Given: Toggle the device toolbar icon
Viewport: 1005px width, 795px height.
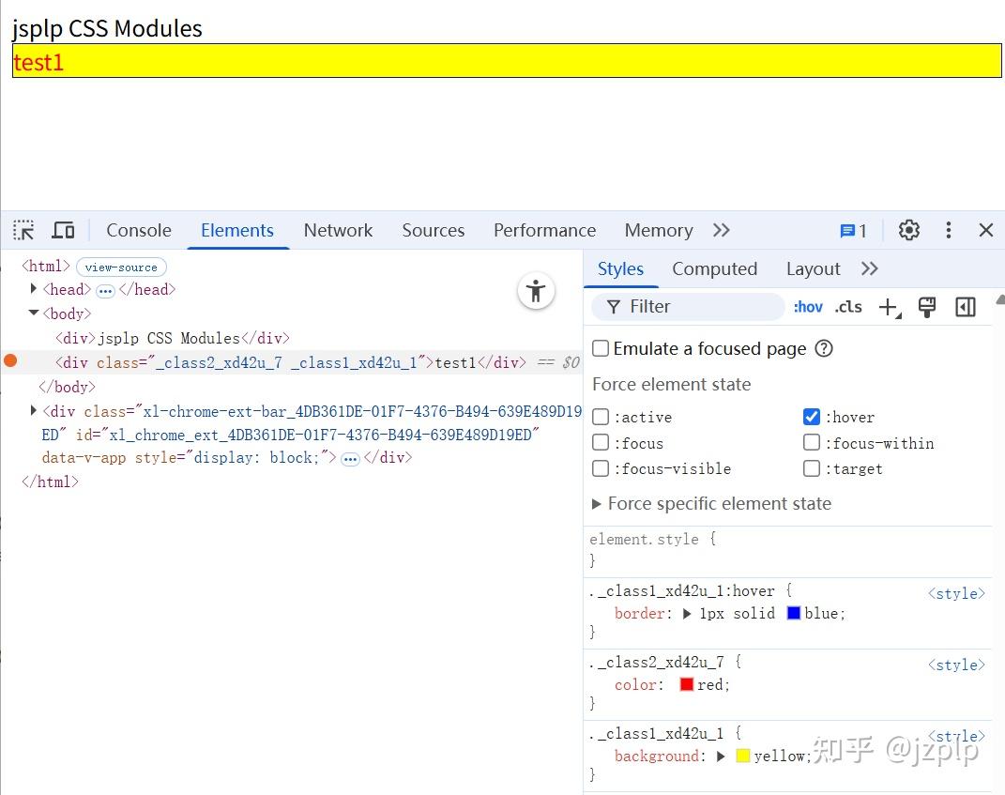Looking at the screenshot, I should tap(63, 230).
